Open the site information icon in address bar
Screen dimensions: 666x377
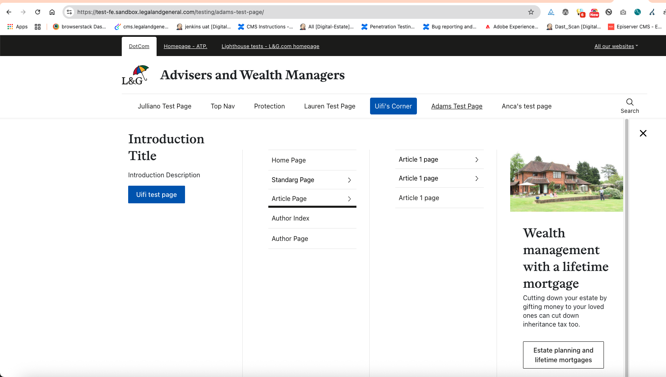(69, 12)
